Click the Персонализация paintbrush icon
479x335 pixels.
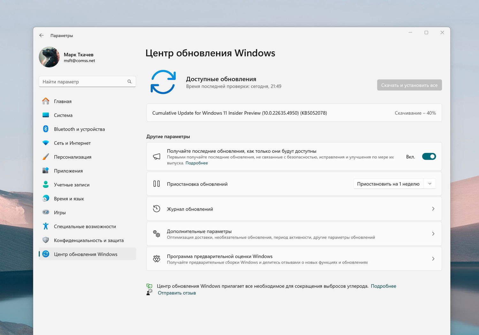[46, 157]
